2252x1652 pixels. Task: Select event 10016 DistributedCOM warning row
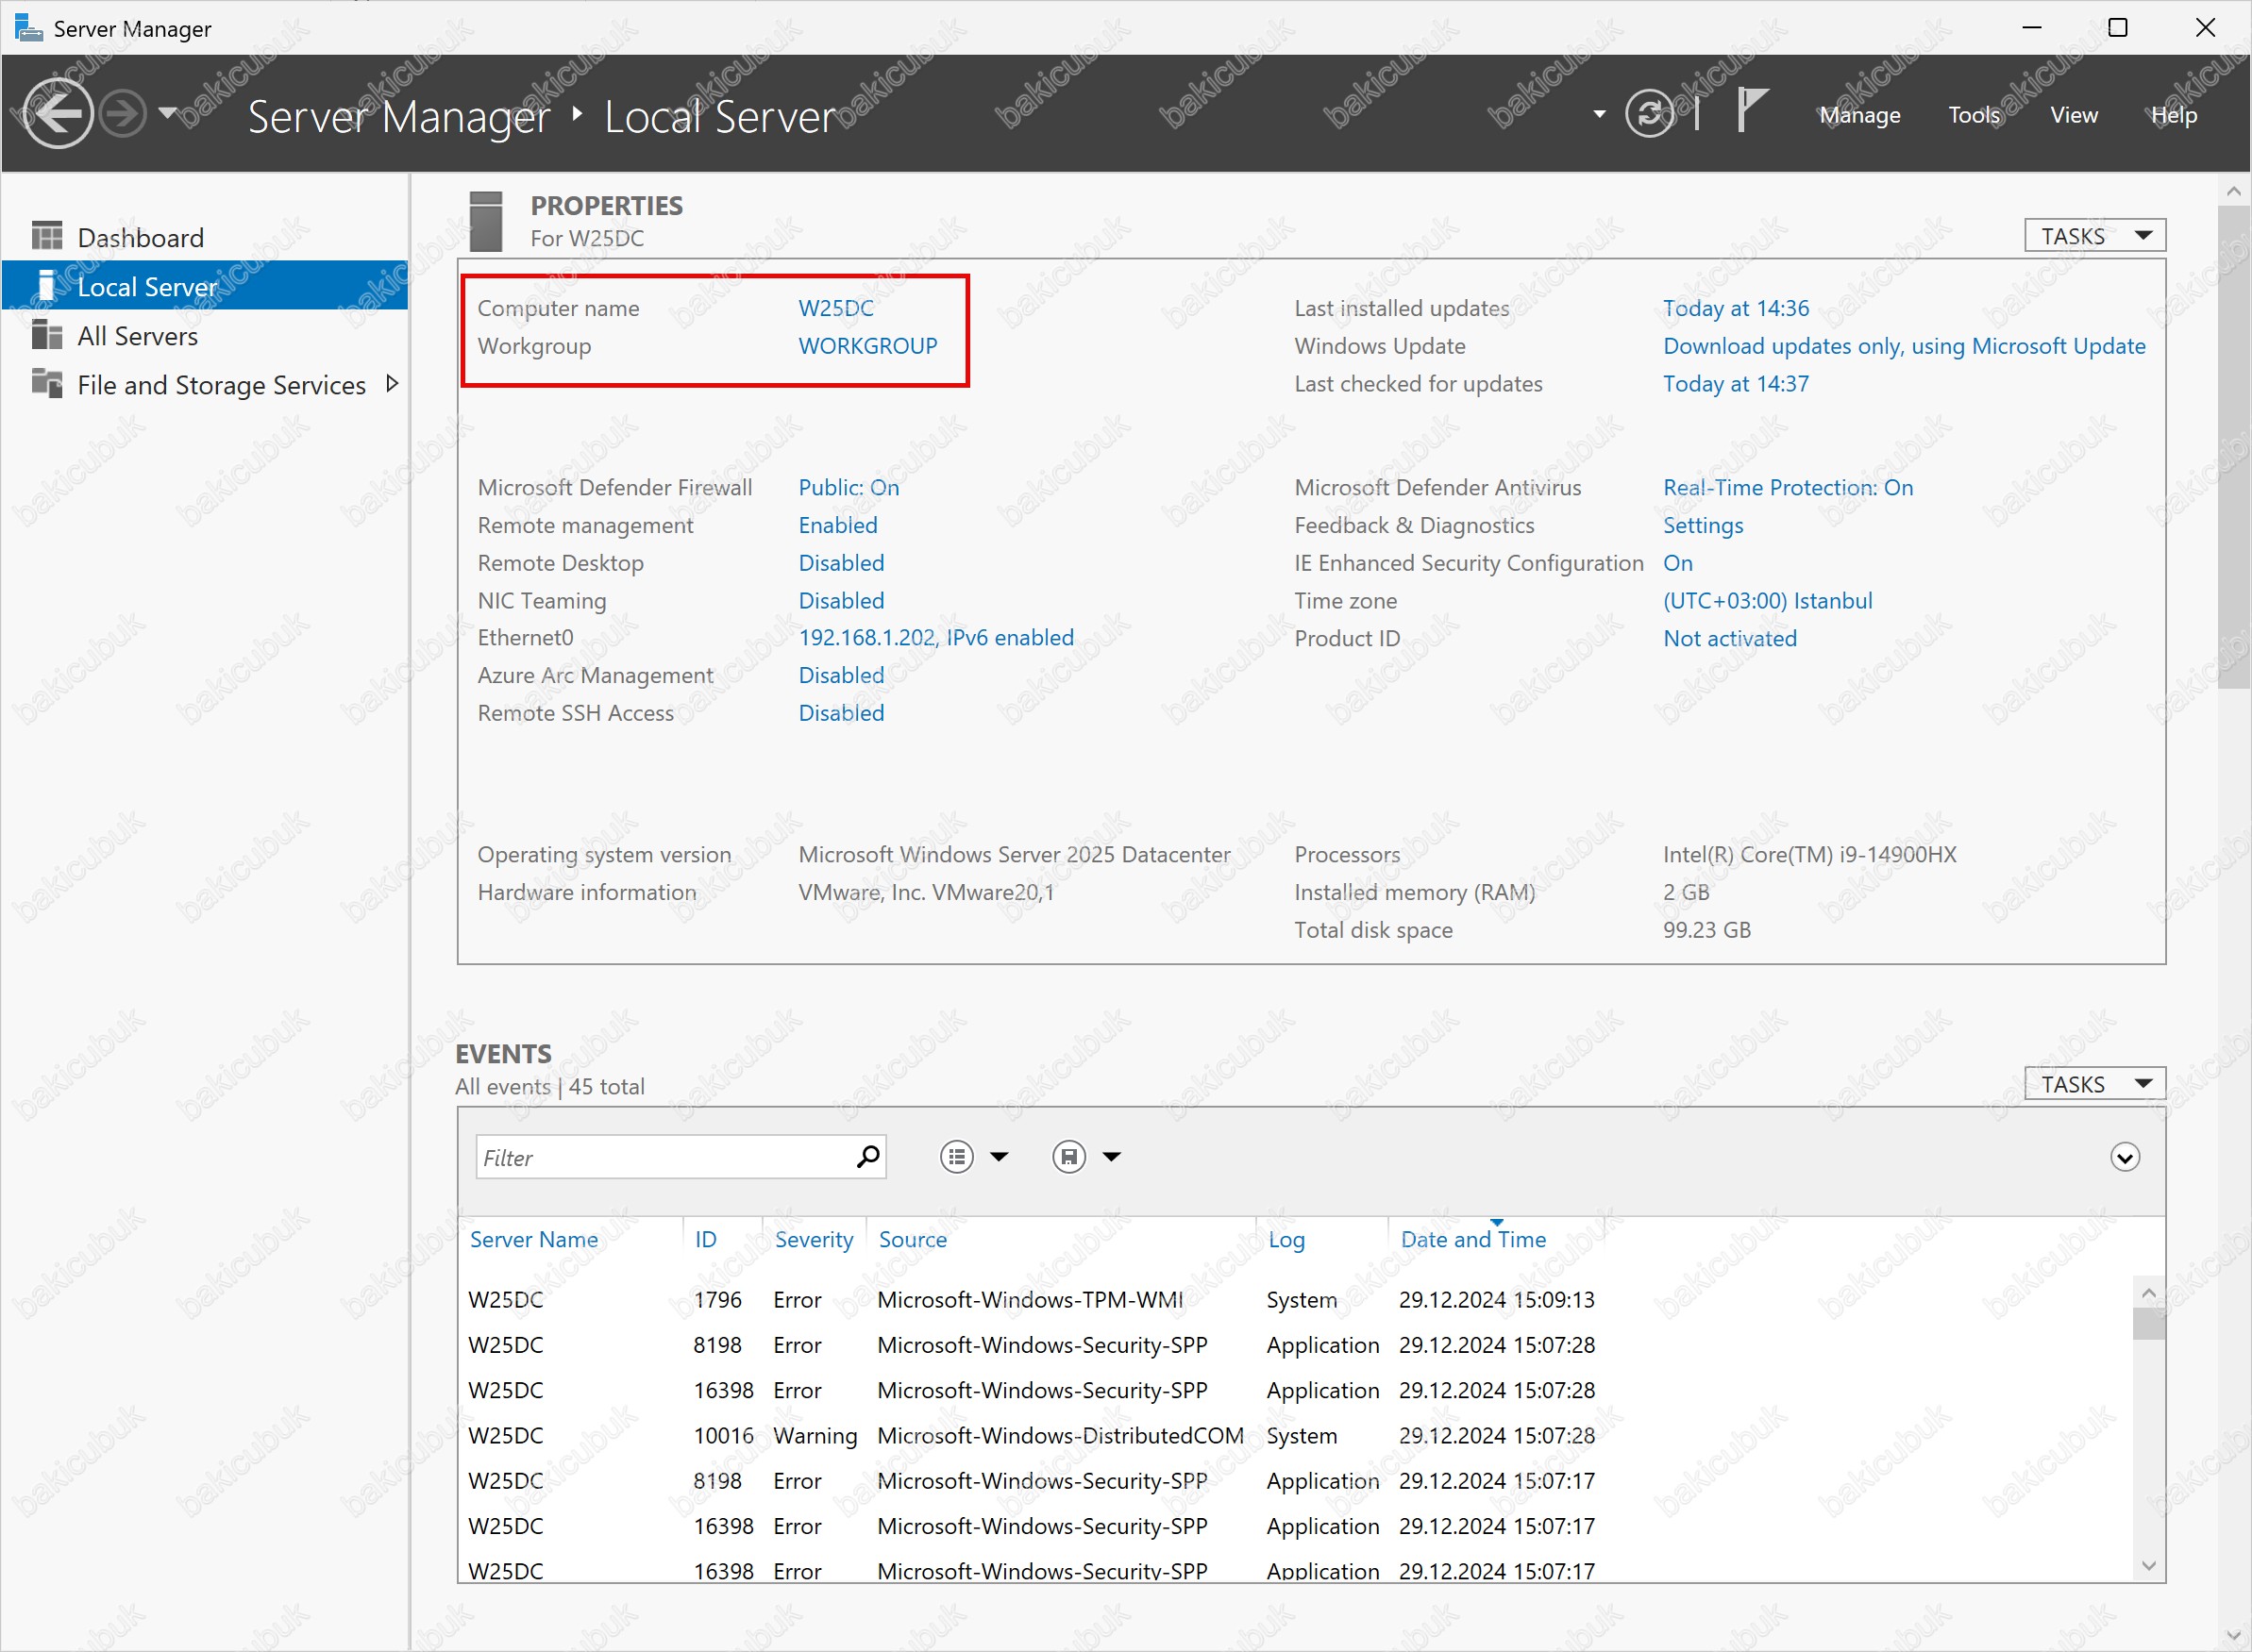pyautogui.click(x=1297, y=1436)
